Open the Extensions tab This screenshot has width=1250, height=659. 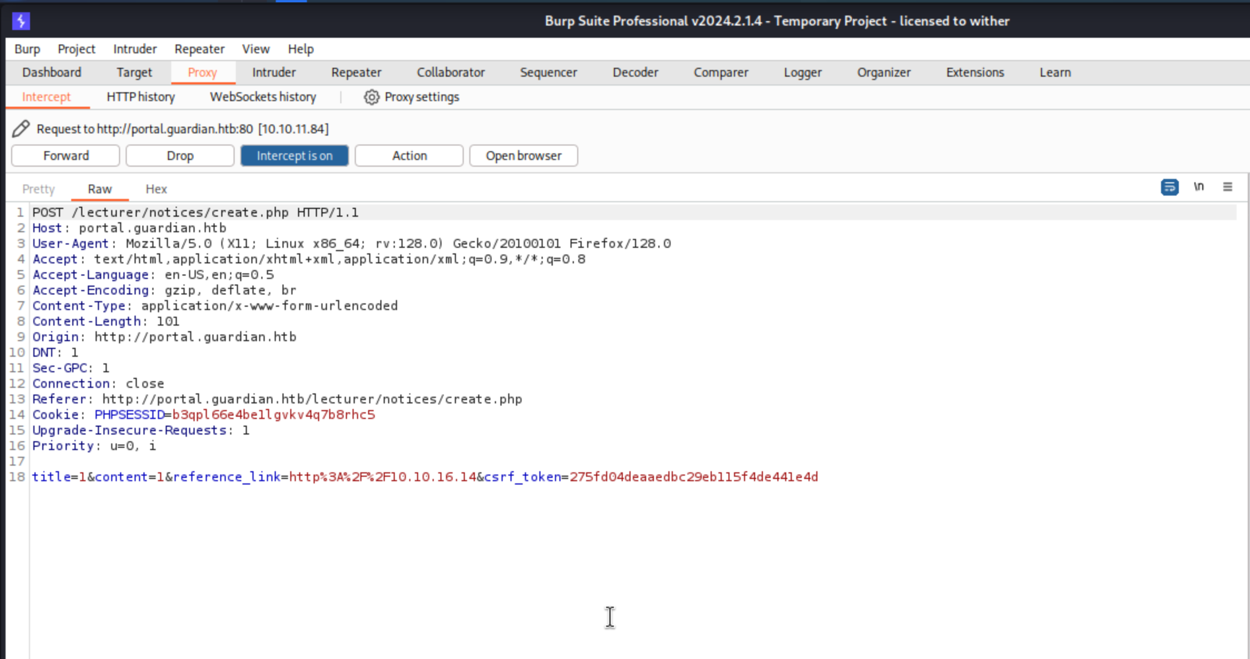(x=975, y=72)
